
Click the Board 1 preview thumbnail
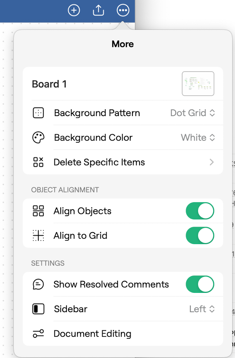198,84
